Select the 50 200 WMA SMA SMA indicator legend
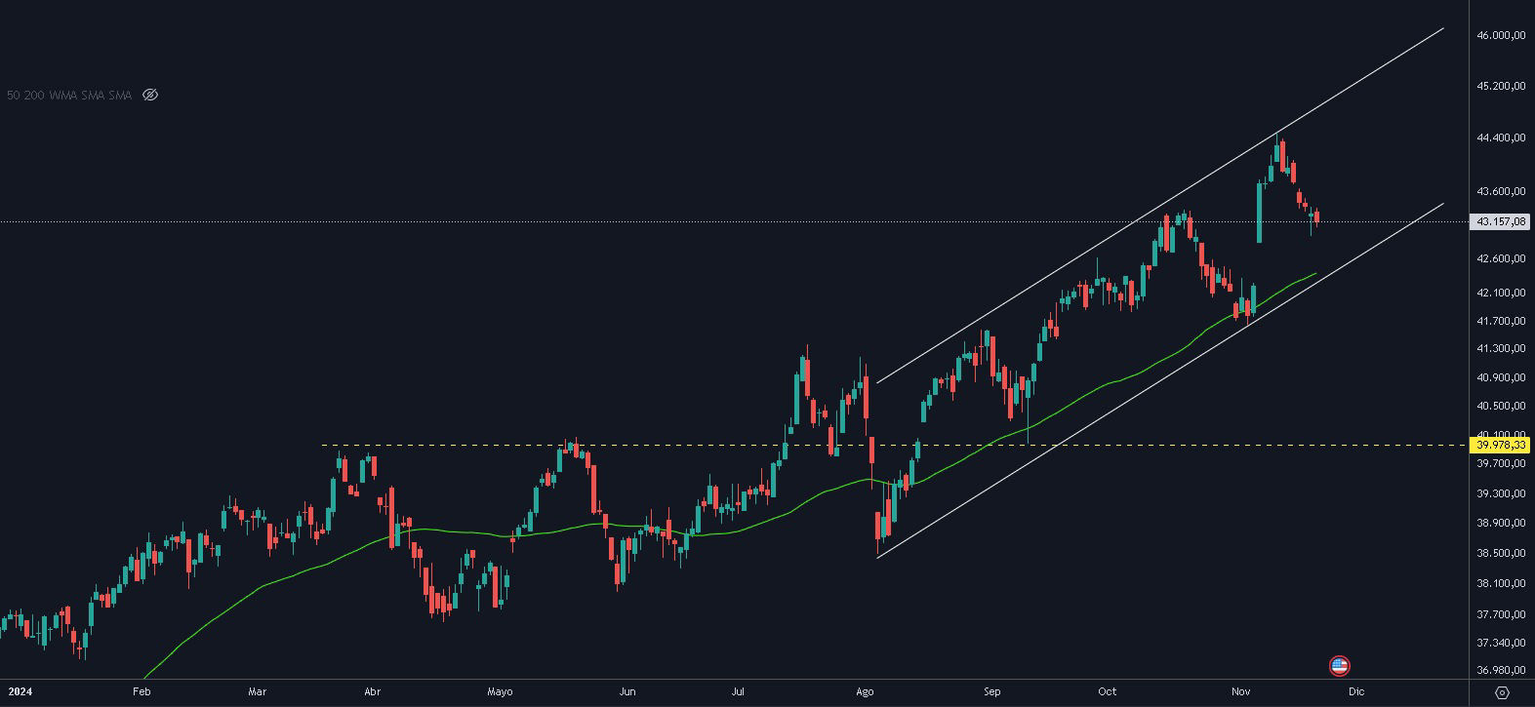The image size is (1535, 707). coord(68,95)
